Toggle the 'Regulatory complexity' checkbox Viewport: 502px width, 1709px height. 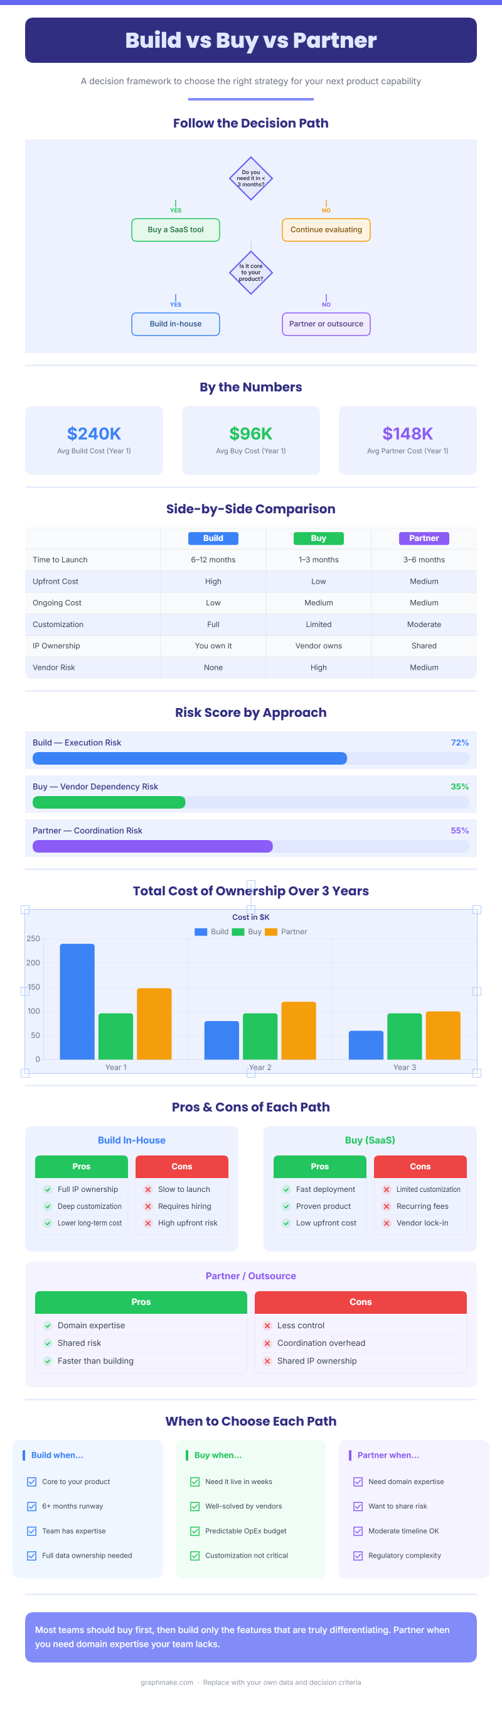[x=358, y=1556]
